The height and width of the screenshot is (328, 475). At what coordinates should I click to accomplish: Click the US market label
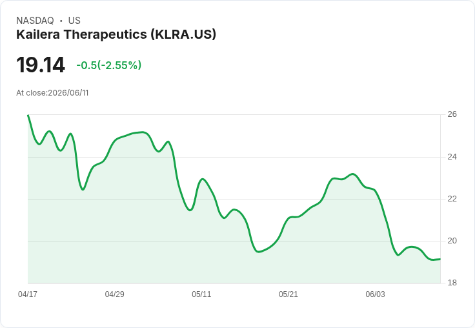[x=74, y=21]
